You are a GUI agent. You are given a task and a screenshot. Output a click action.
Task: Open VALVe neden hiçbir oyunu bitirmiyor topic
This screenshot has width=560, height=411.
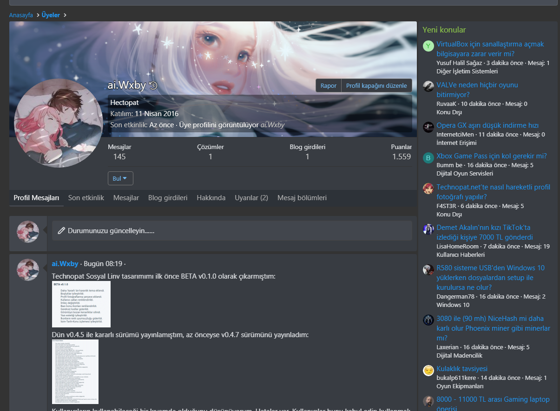[x=477, y=90]
